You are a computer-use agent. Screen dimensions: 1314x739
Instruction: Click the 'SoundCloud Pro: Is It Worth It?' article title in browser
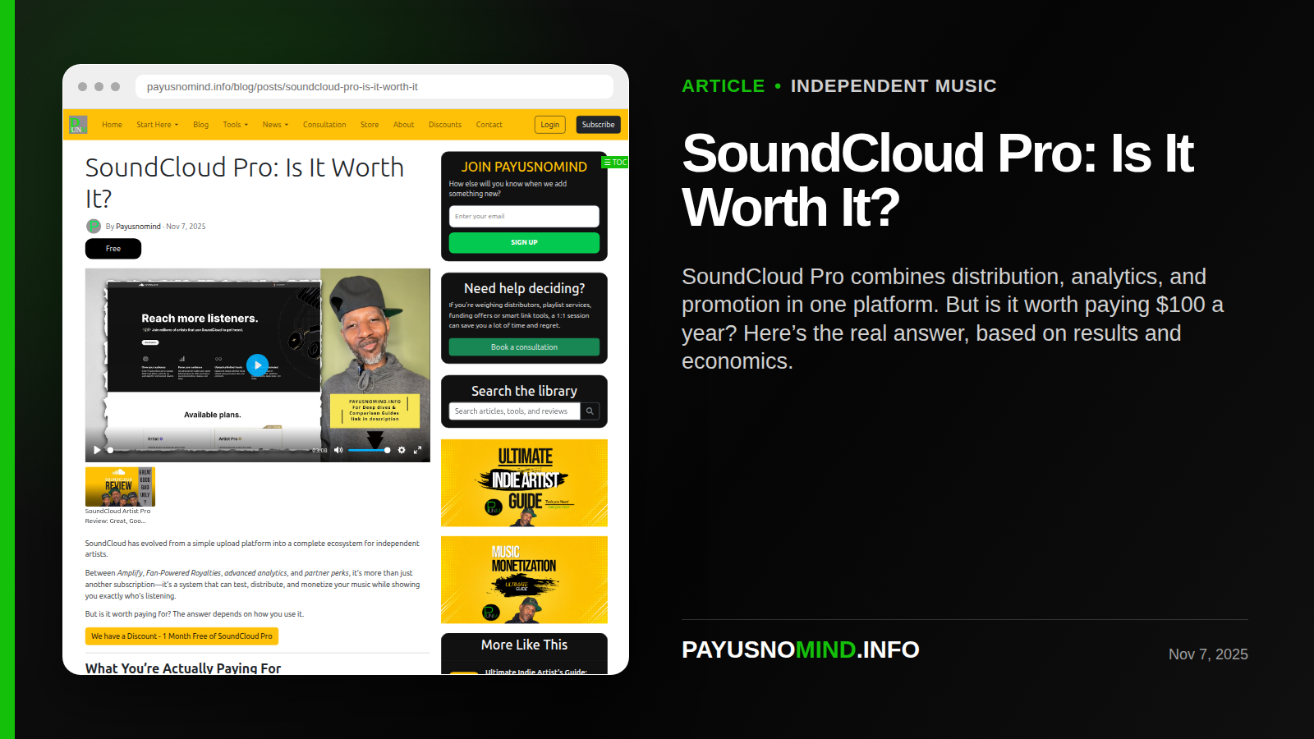point(245,183)
